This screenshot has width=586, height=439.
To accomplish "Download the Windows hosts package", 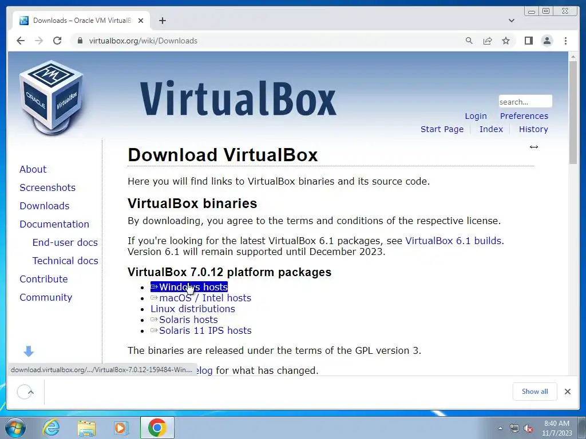I will click(189, 287).
